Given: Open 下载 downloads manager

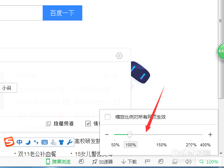Looking at the screenshot, I should point(129,162).
